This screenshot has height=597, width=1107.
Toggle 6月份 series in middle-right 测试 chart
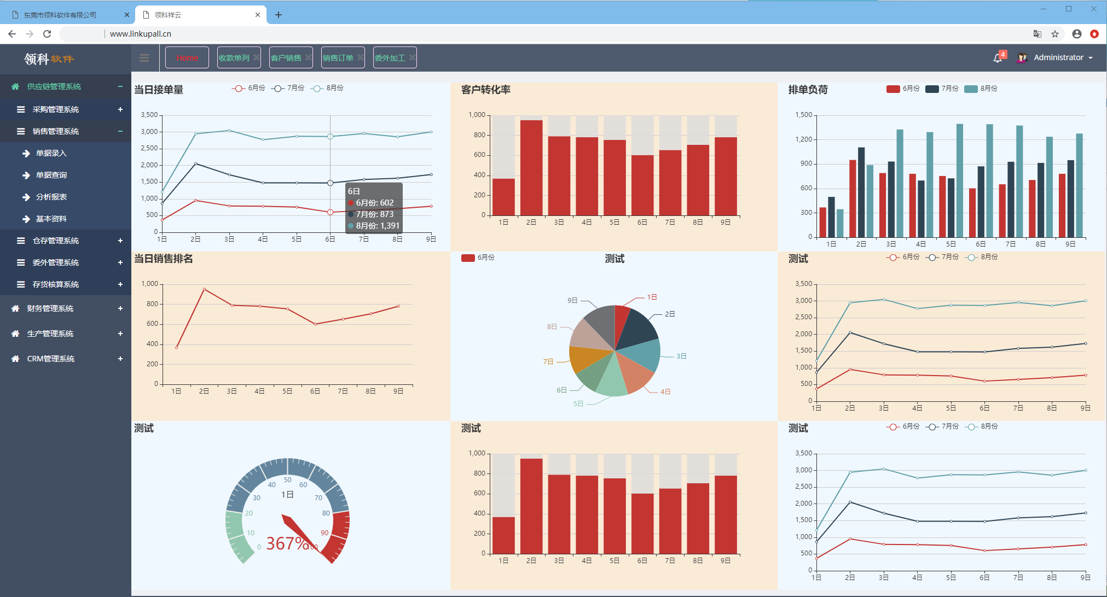(903, 257)
